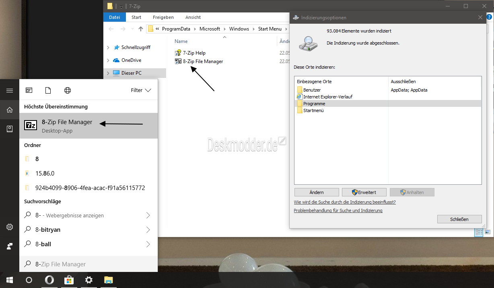The width and height of the screenshot is (494, 288).
Task: Open Explorer help question mark icon
Action: [x=489, y=17]
